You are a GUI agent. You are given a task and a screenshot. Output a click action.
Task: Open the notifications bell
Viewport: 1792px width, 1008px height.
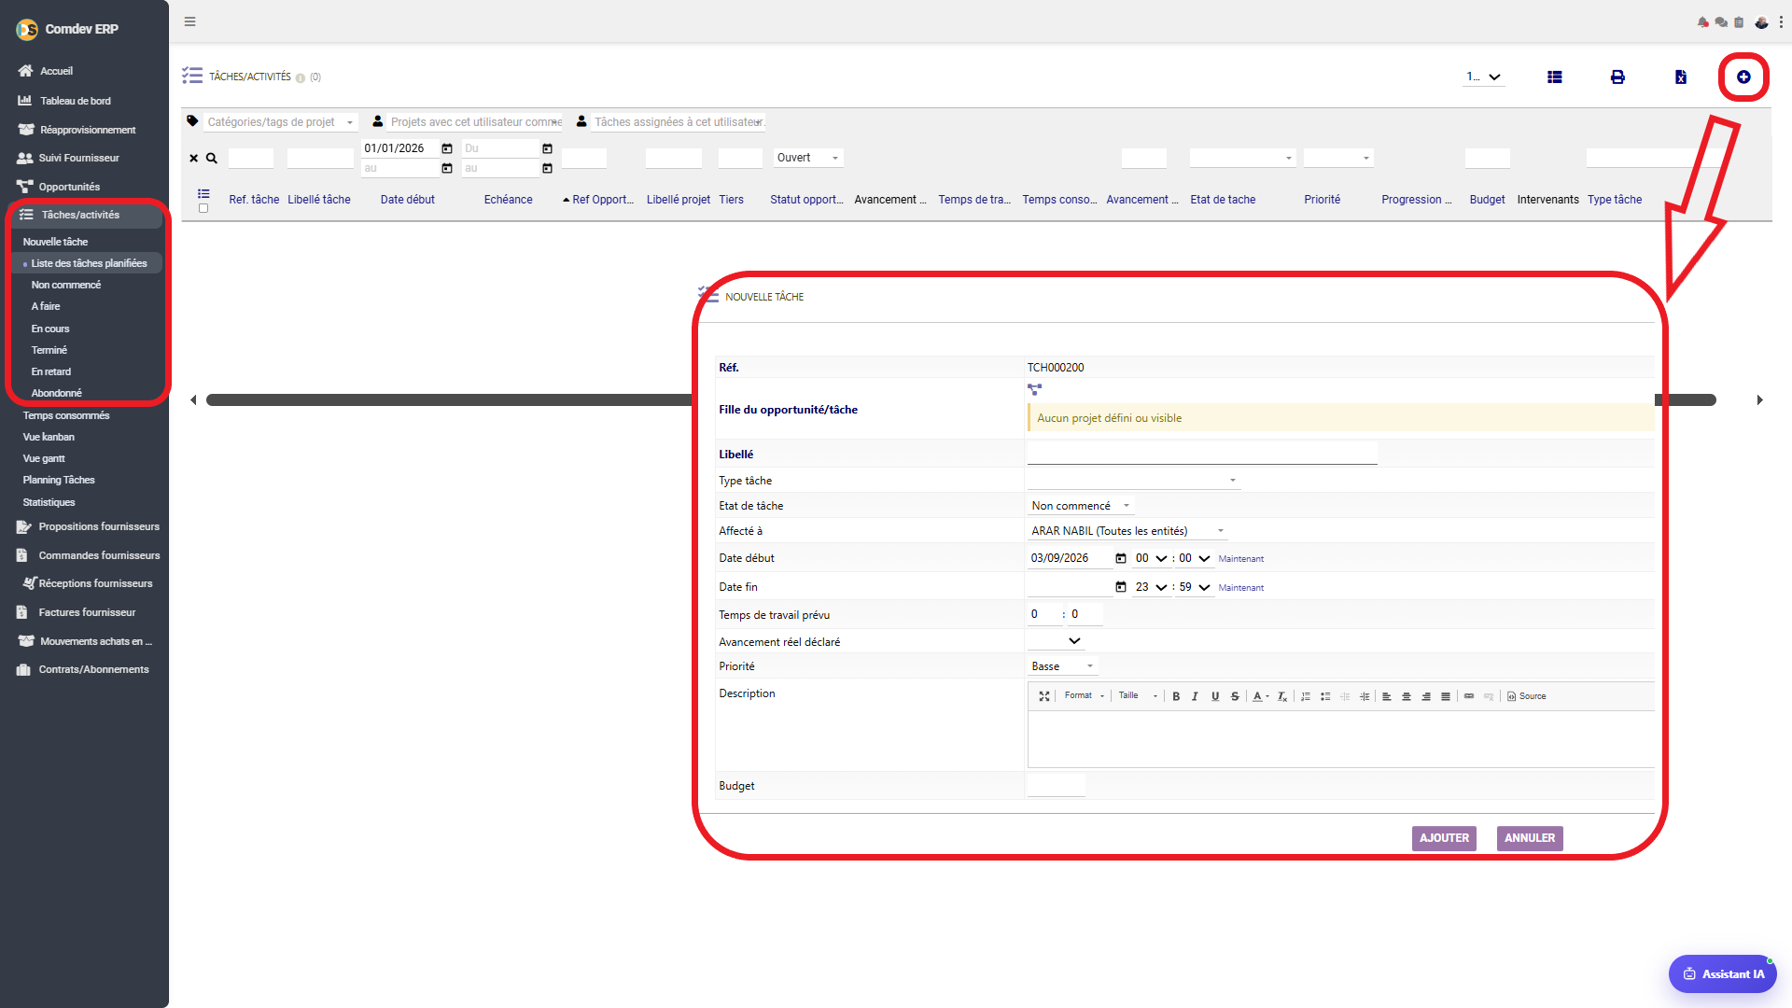tap(1703, 21)
